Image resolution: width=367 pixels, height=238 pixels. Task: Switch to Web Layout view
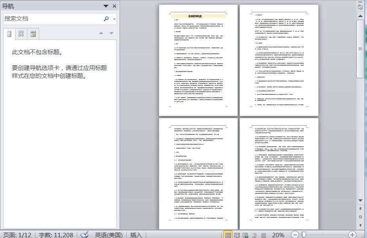click(245, 235)
